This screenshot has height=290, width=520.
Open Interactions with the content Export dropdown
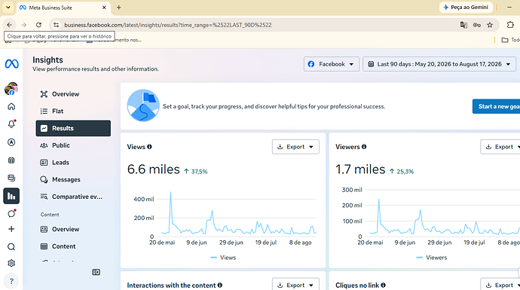click(x=295, y=284)
